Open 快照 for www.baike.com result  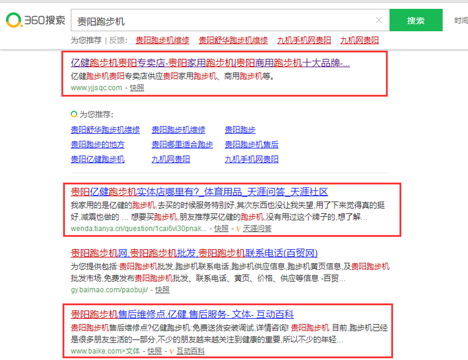(x=154, y=351)
